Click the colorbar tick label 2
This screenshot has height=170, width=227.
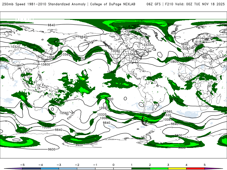coord(150,165)
